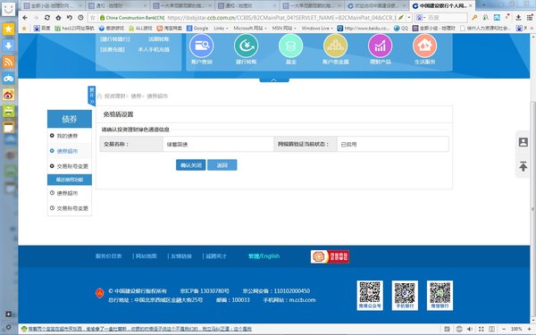This screenshot has height=335, width=536.
Task: Click the 返回 back button
Action: 222,165
